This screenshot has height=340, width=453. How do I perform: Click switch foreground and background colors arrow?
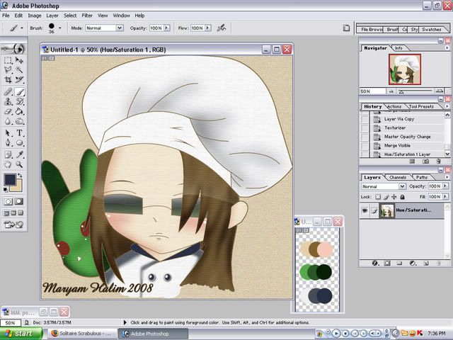(x=20, y=175)
